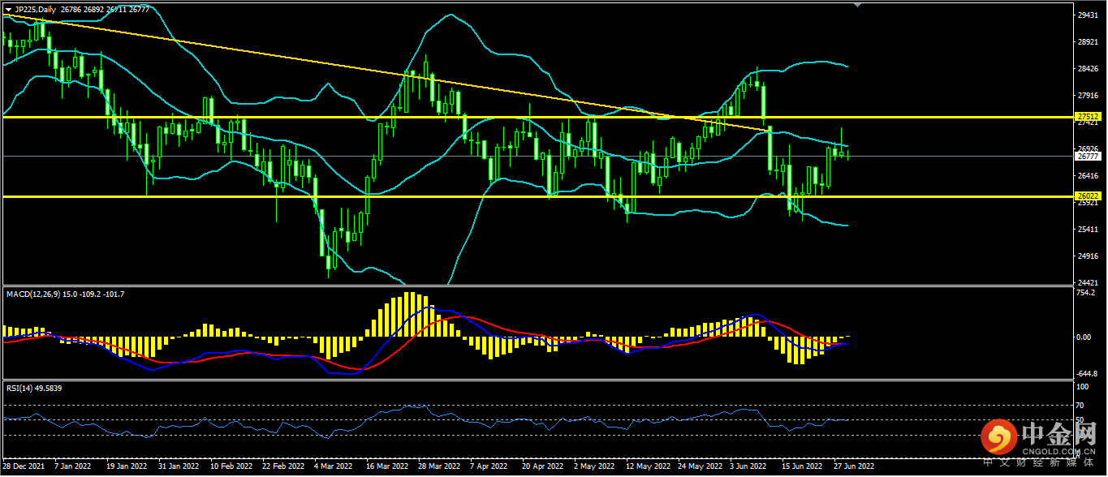Click the 26416 price scale value
This screenshot has width=1108, height=477.
tap(1086, 175)
